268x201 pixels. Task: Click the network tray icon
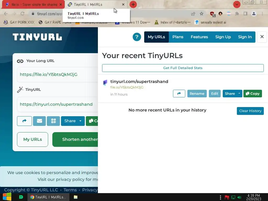click(x=233, y=197)
